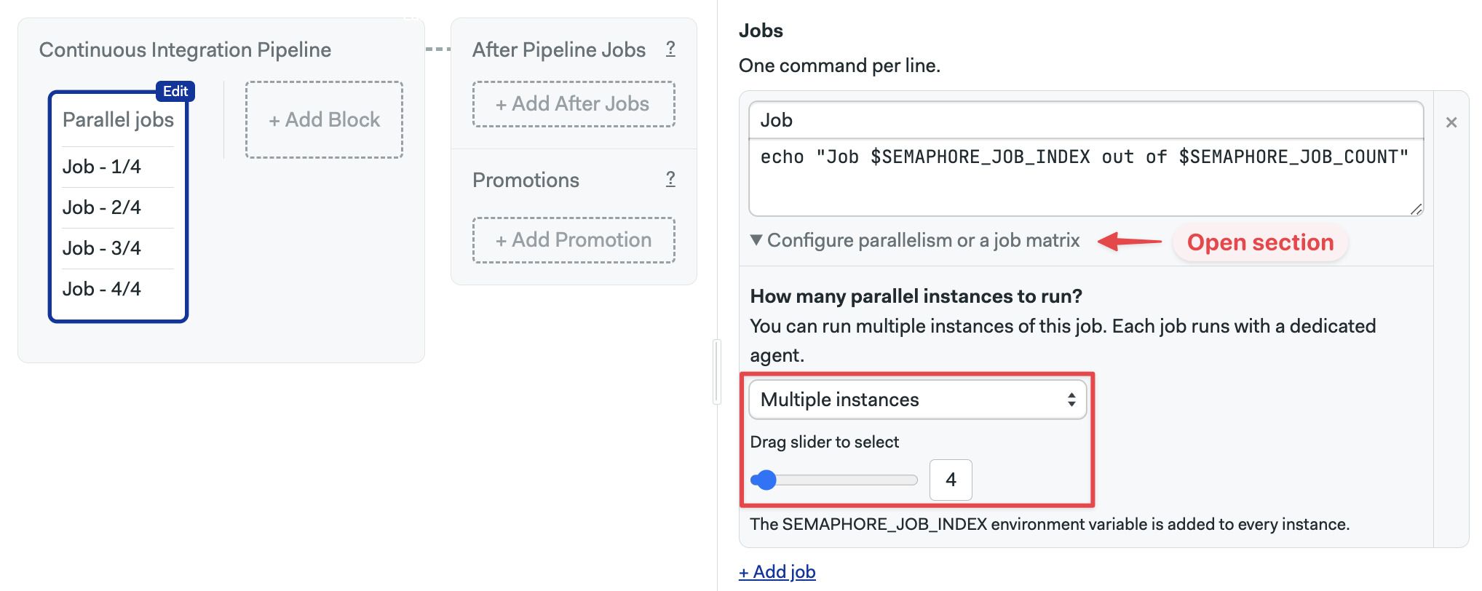Viewport: 1482px width, 591px height.
Task: Click + Add After Jobs button
Action: [574, 104]
